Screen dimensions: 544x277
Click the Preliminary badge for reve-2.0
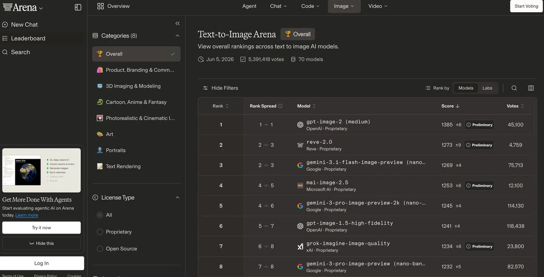tap(479, 145)
